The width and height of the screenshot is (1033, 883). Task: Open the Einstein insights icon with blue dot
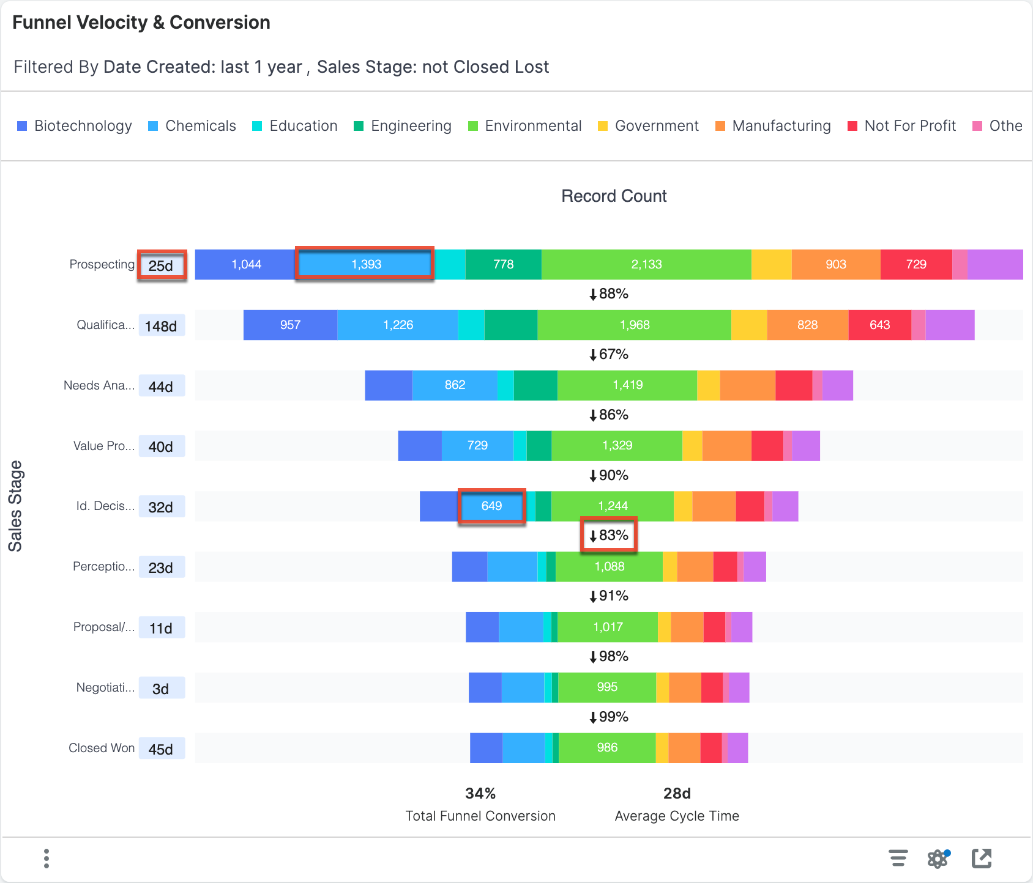(938, 859)
